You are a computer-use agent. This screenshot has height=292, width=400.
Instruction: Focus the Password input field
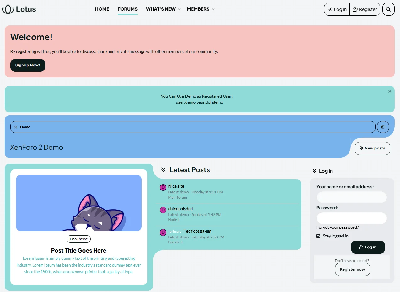point(351,218)
